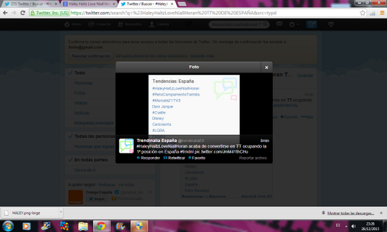Filter results by Videos

coord(81,103)
